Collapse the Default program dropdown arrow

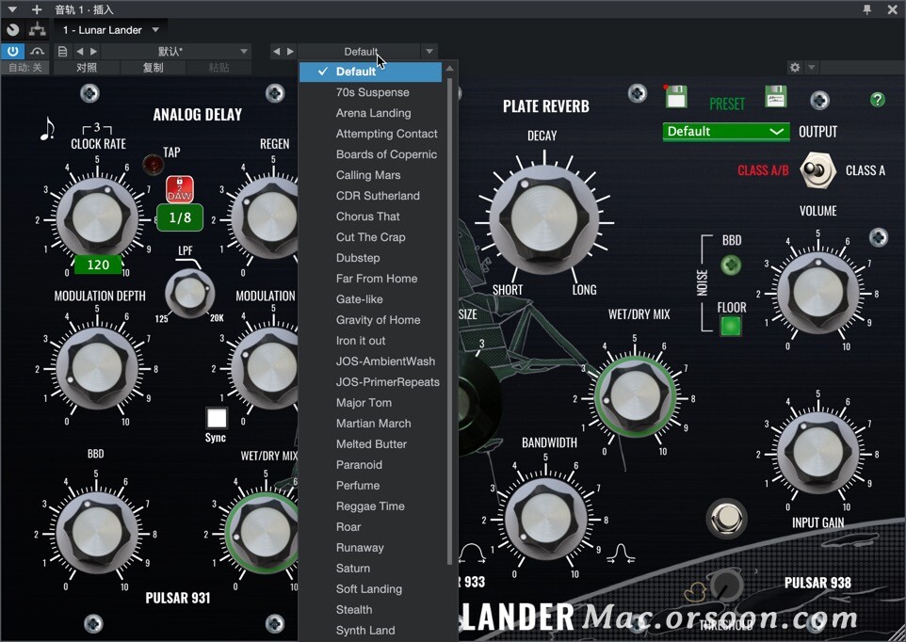(429, 52)
